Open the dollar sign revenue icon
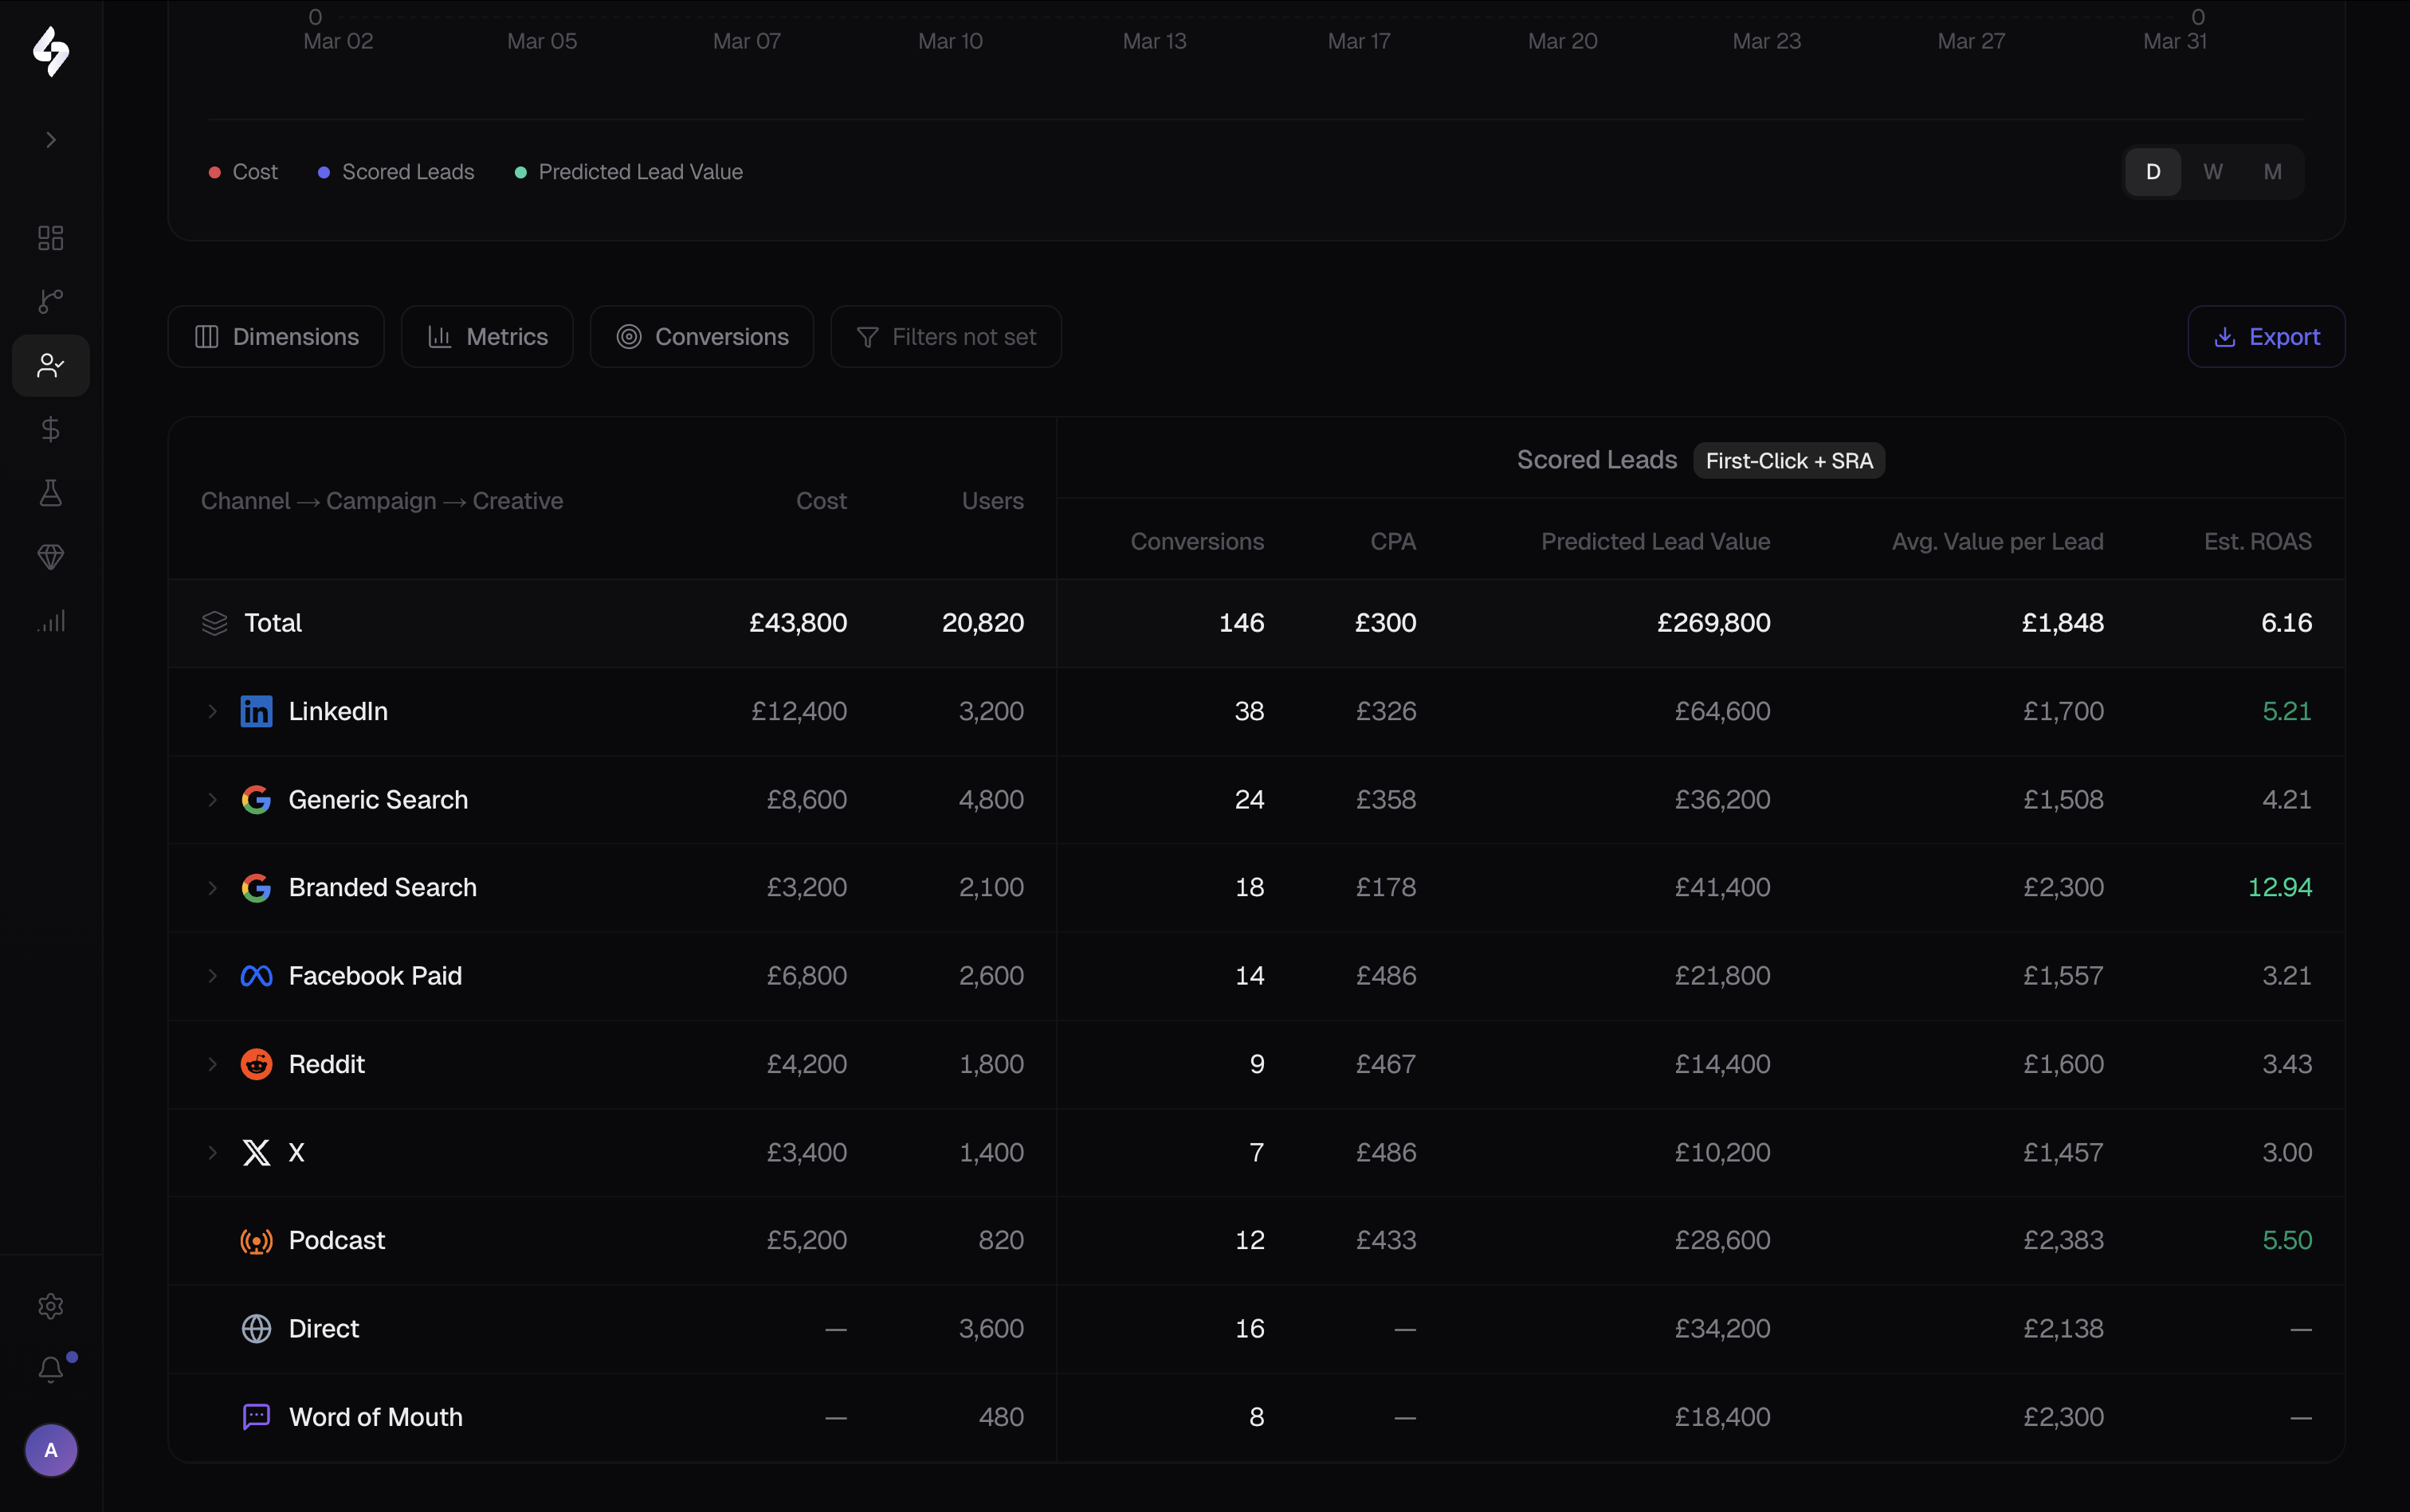The image size is (2410, 1512). tap(51, 429)
